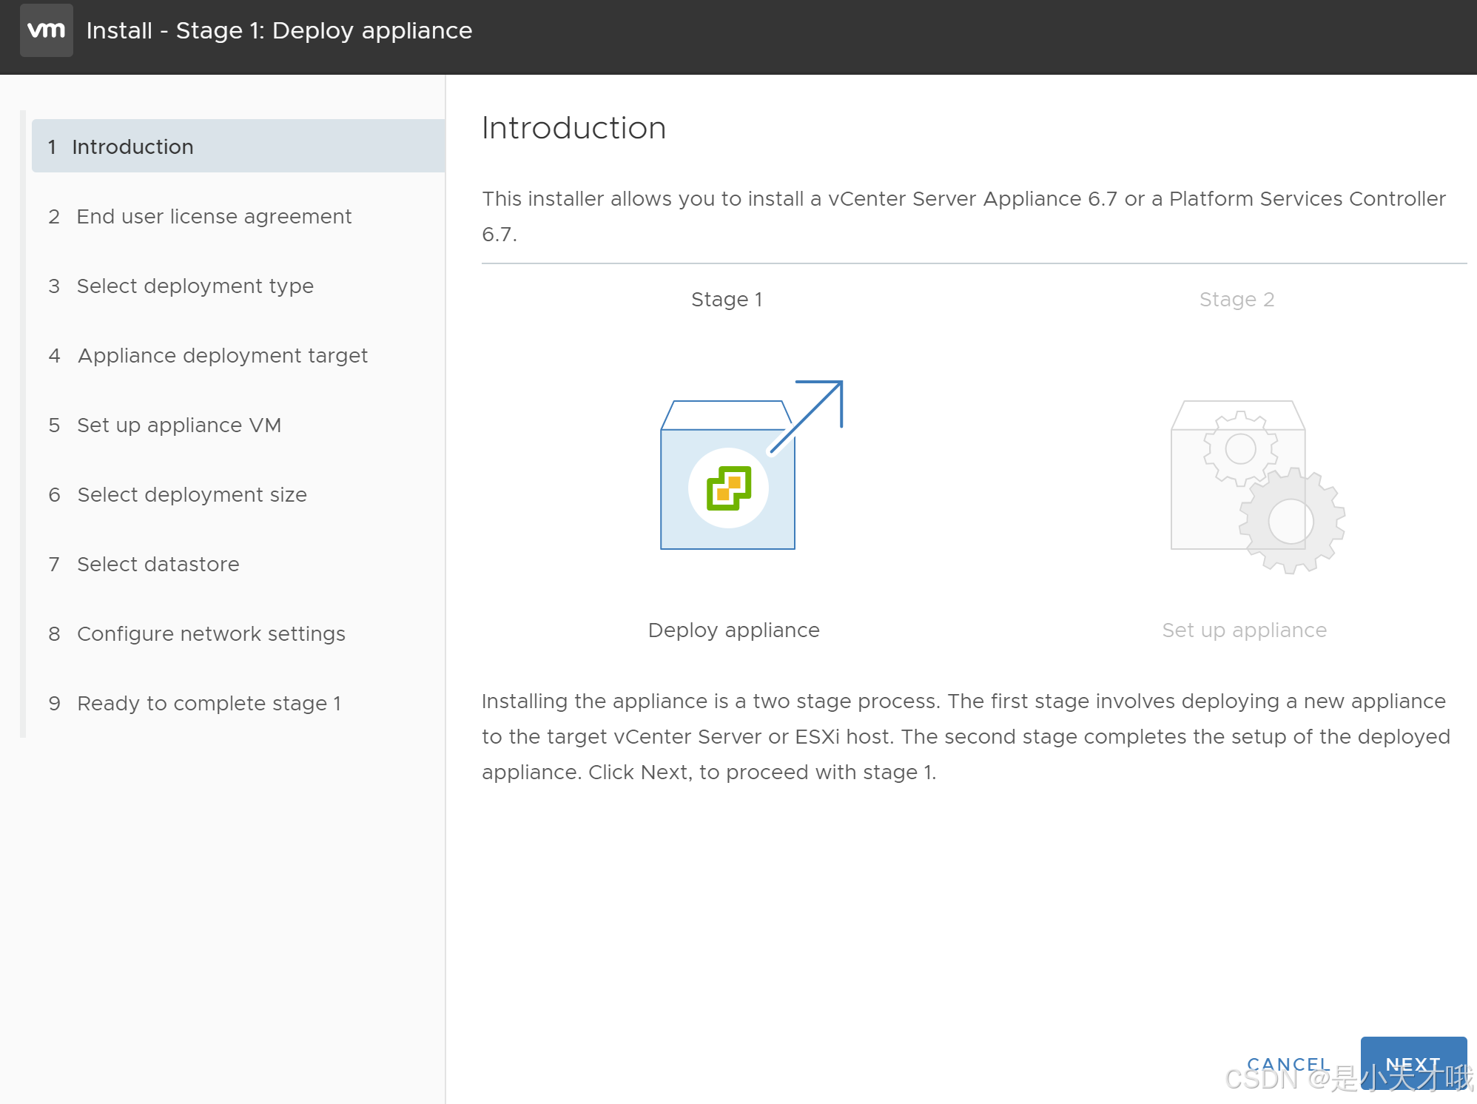This screenshot has height=1104, width=1477.
Task: Click the Stage 1 label
Action: tap(727, 299)
